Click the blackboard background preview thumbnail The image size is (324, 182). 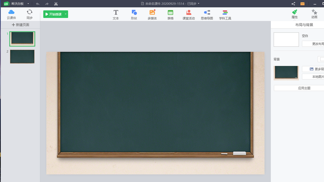point(286,73)
